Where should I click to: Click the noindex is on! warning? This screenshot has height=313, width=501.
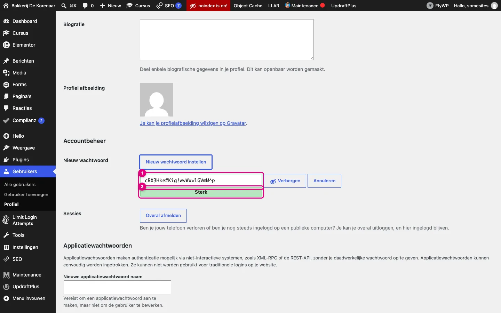pyautogui.click(x=208, y=6)
